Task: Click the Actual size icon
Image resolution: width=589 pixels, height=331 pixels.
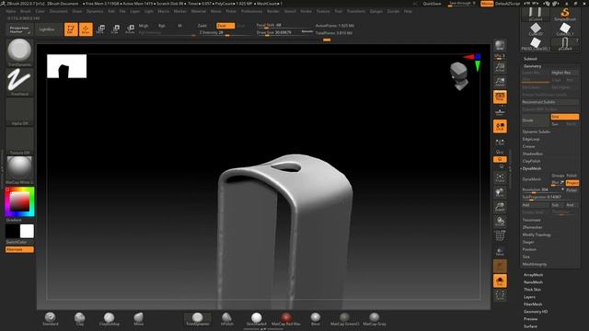Action: pos(500,67)
